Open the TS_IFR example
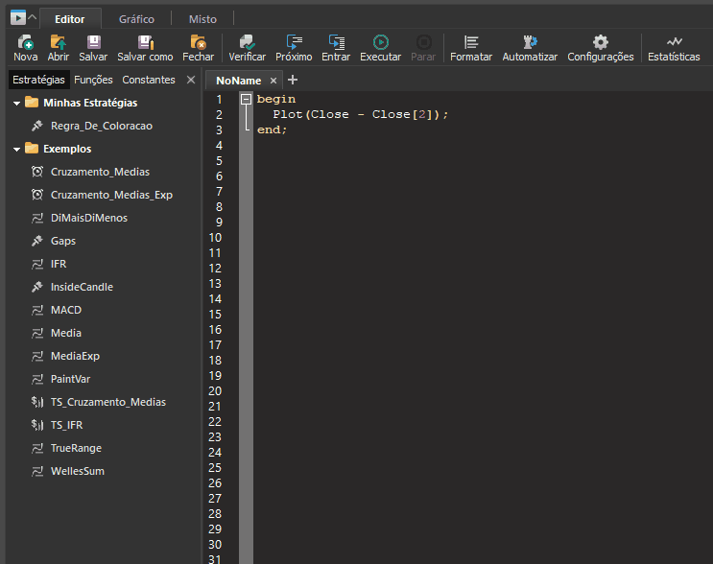Viewport: 713px width, 564px height. tap(66, 425)
